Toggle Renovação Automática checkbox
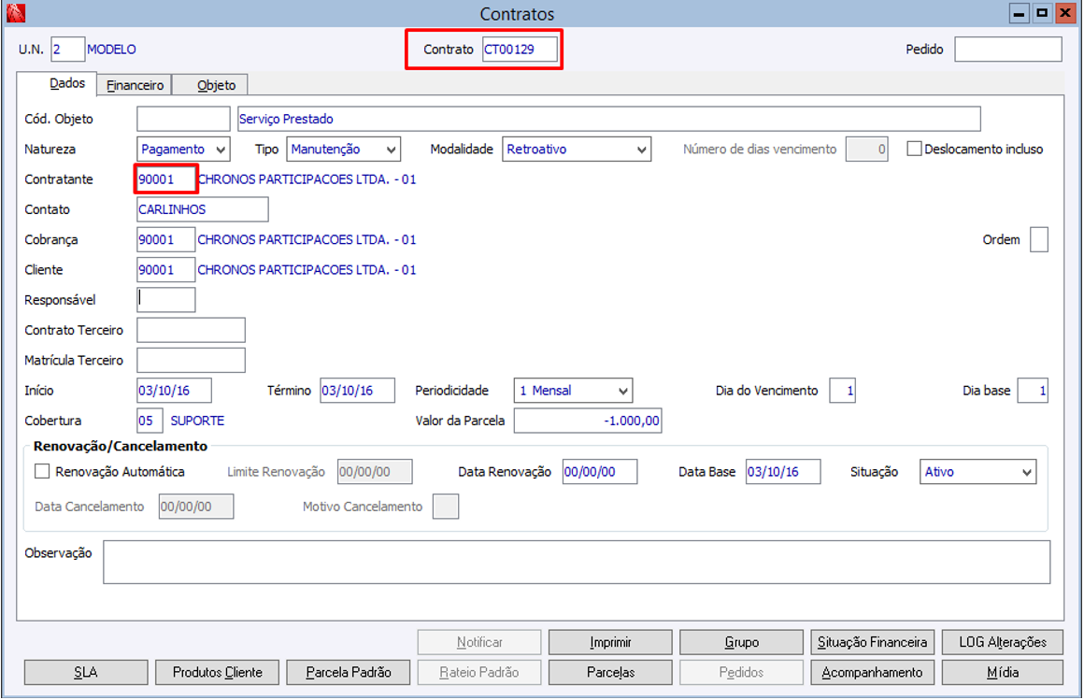This screenshot has width=1084, height=700. pos(42,471)
